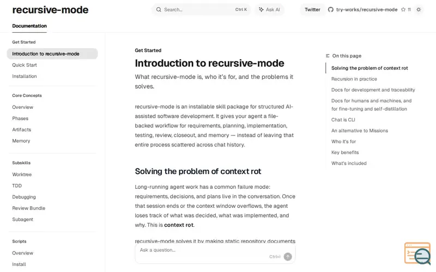The height and width of the screenshot is (272, 436).
Task: Click the On this page list icon
Action: click(328, 56)
